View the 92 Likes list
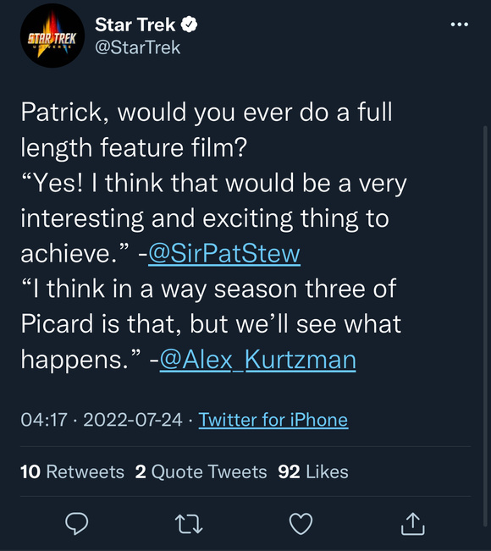Viewport: 491px width, 551px height. (x=313, y=471)
